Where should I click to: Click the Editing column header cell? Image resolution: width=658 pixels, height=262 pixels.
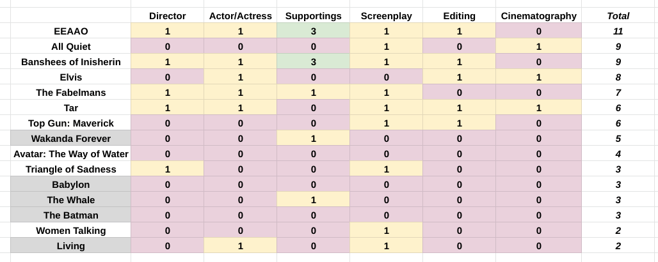pos(458,16)
